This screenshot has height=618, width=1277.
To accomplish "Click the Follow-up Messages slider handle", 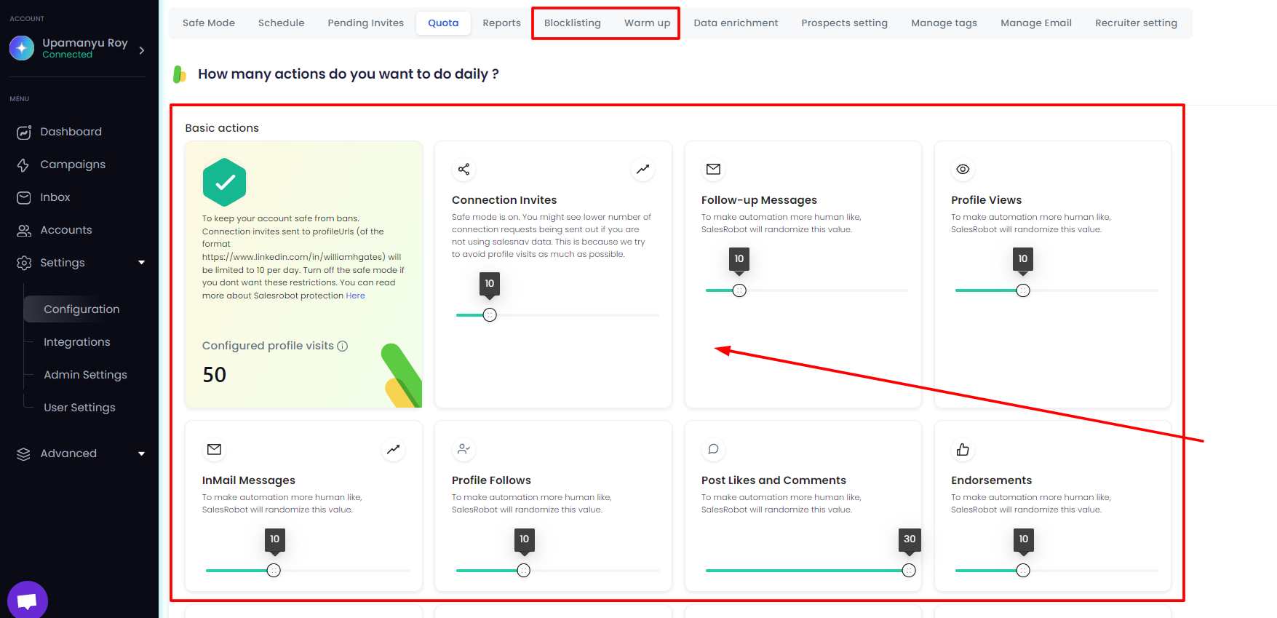I will pyautogui.click(x=739, y=290).
